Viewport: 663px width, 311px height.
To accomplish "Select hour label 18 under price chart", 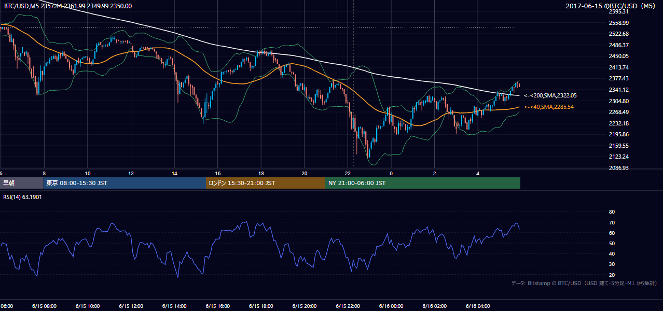I will click(x=261, y=173).
